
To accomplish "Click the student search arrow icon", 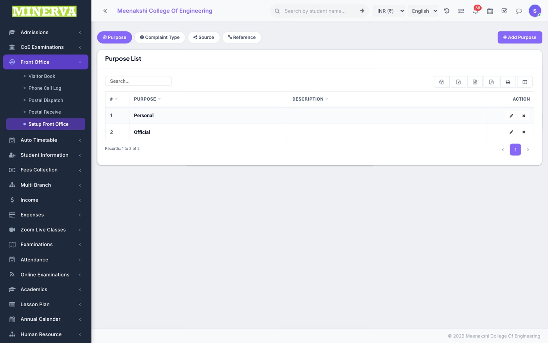I will click(362, 11).
